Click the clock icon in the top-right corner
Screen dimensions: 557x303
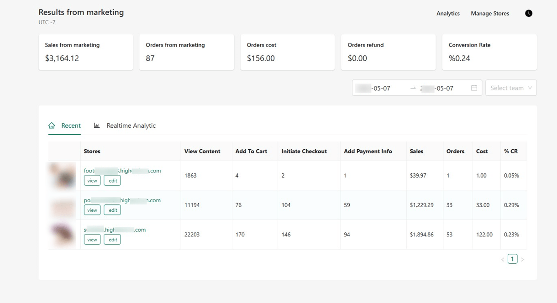pyautogui.click(x=528, y=13)
